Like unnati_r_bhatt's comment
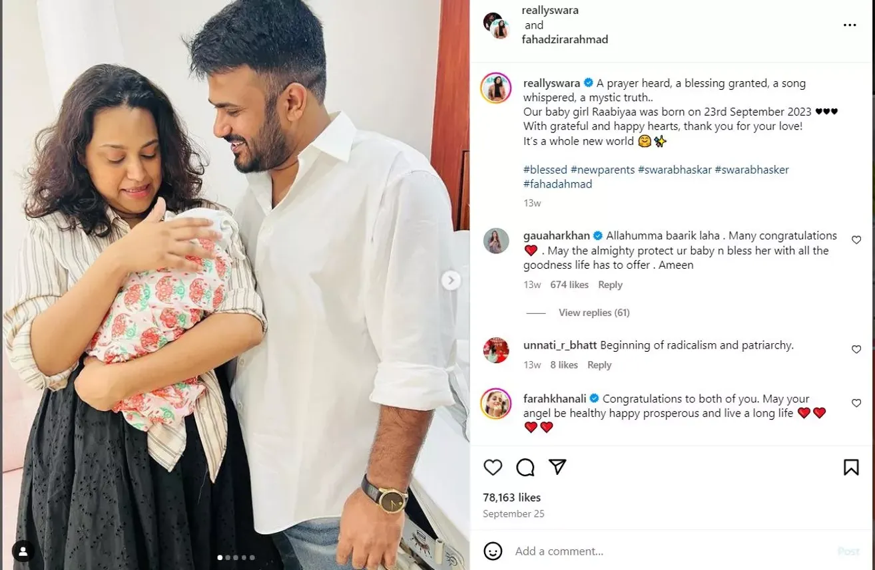The width and height of the screenshot is (875, 570). tap(856, 349)
